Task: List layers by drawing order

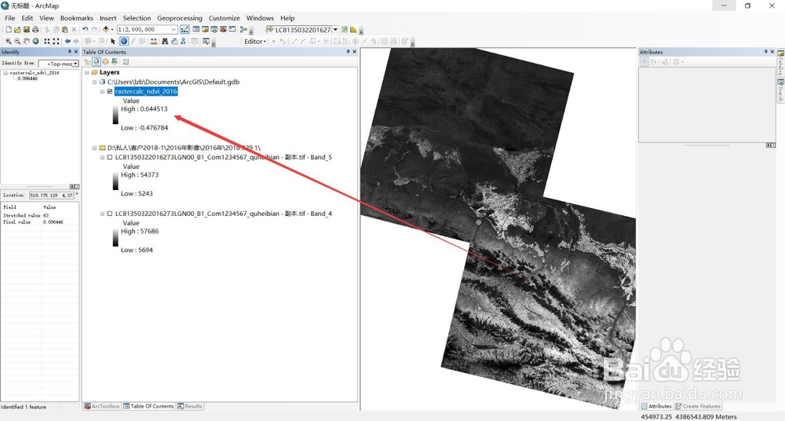Action: coord(87,61)
